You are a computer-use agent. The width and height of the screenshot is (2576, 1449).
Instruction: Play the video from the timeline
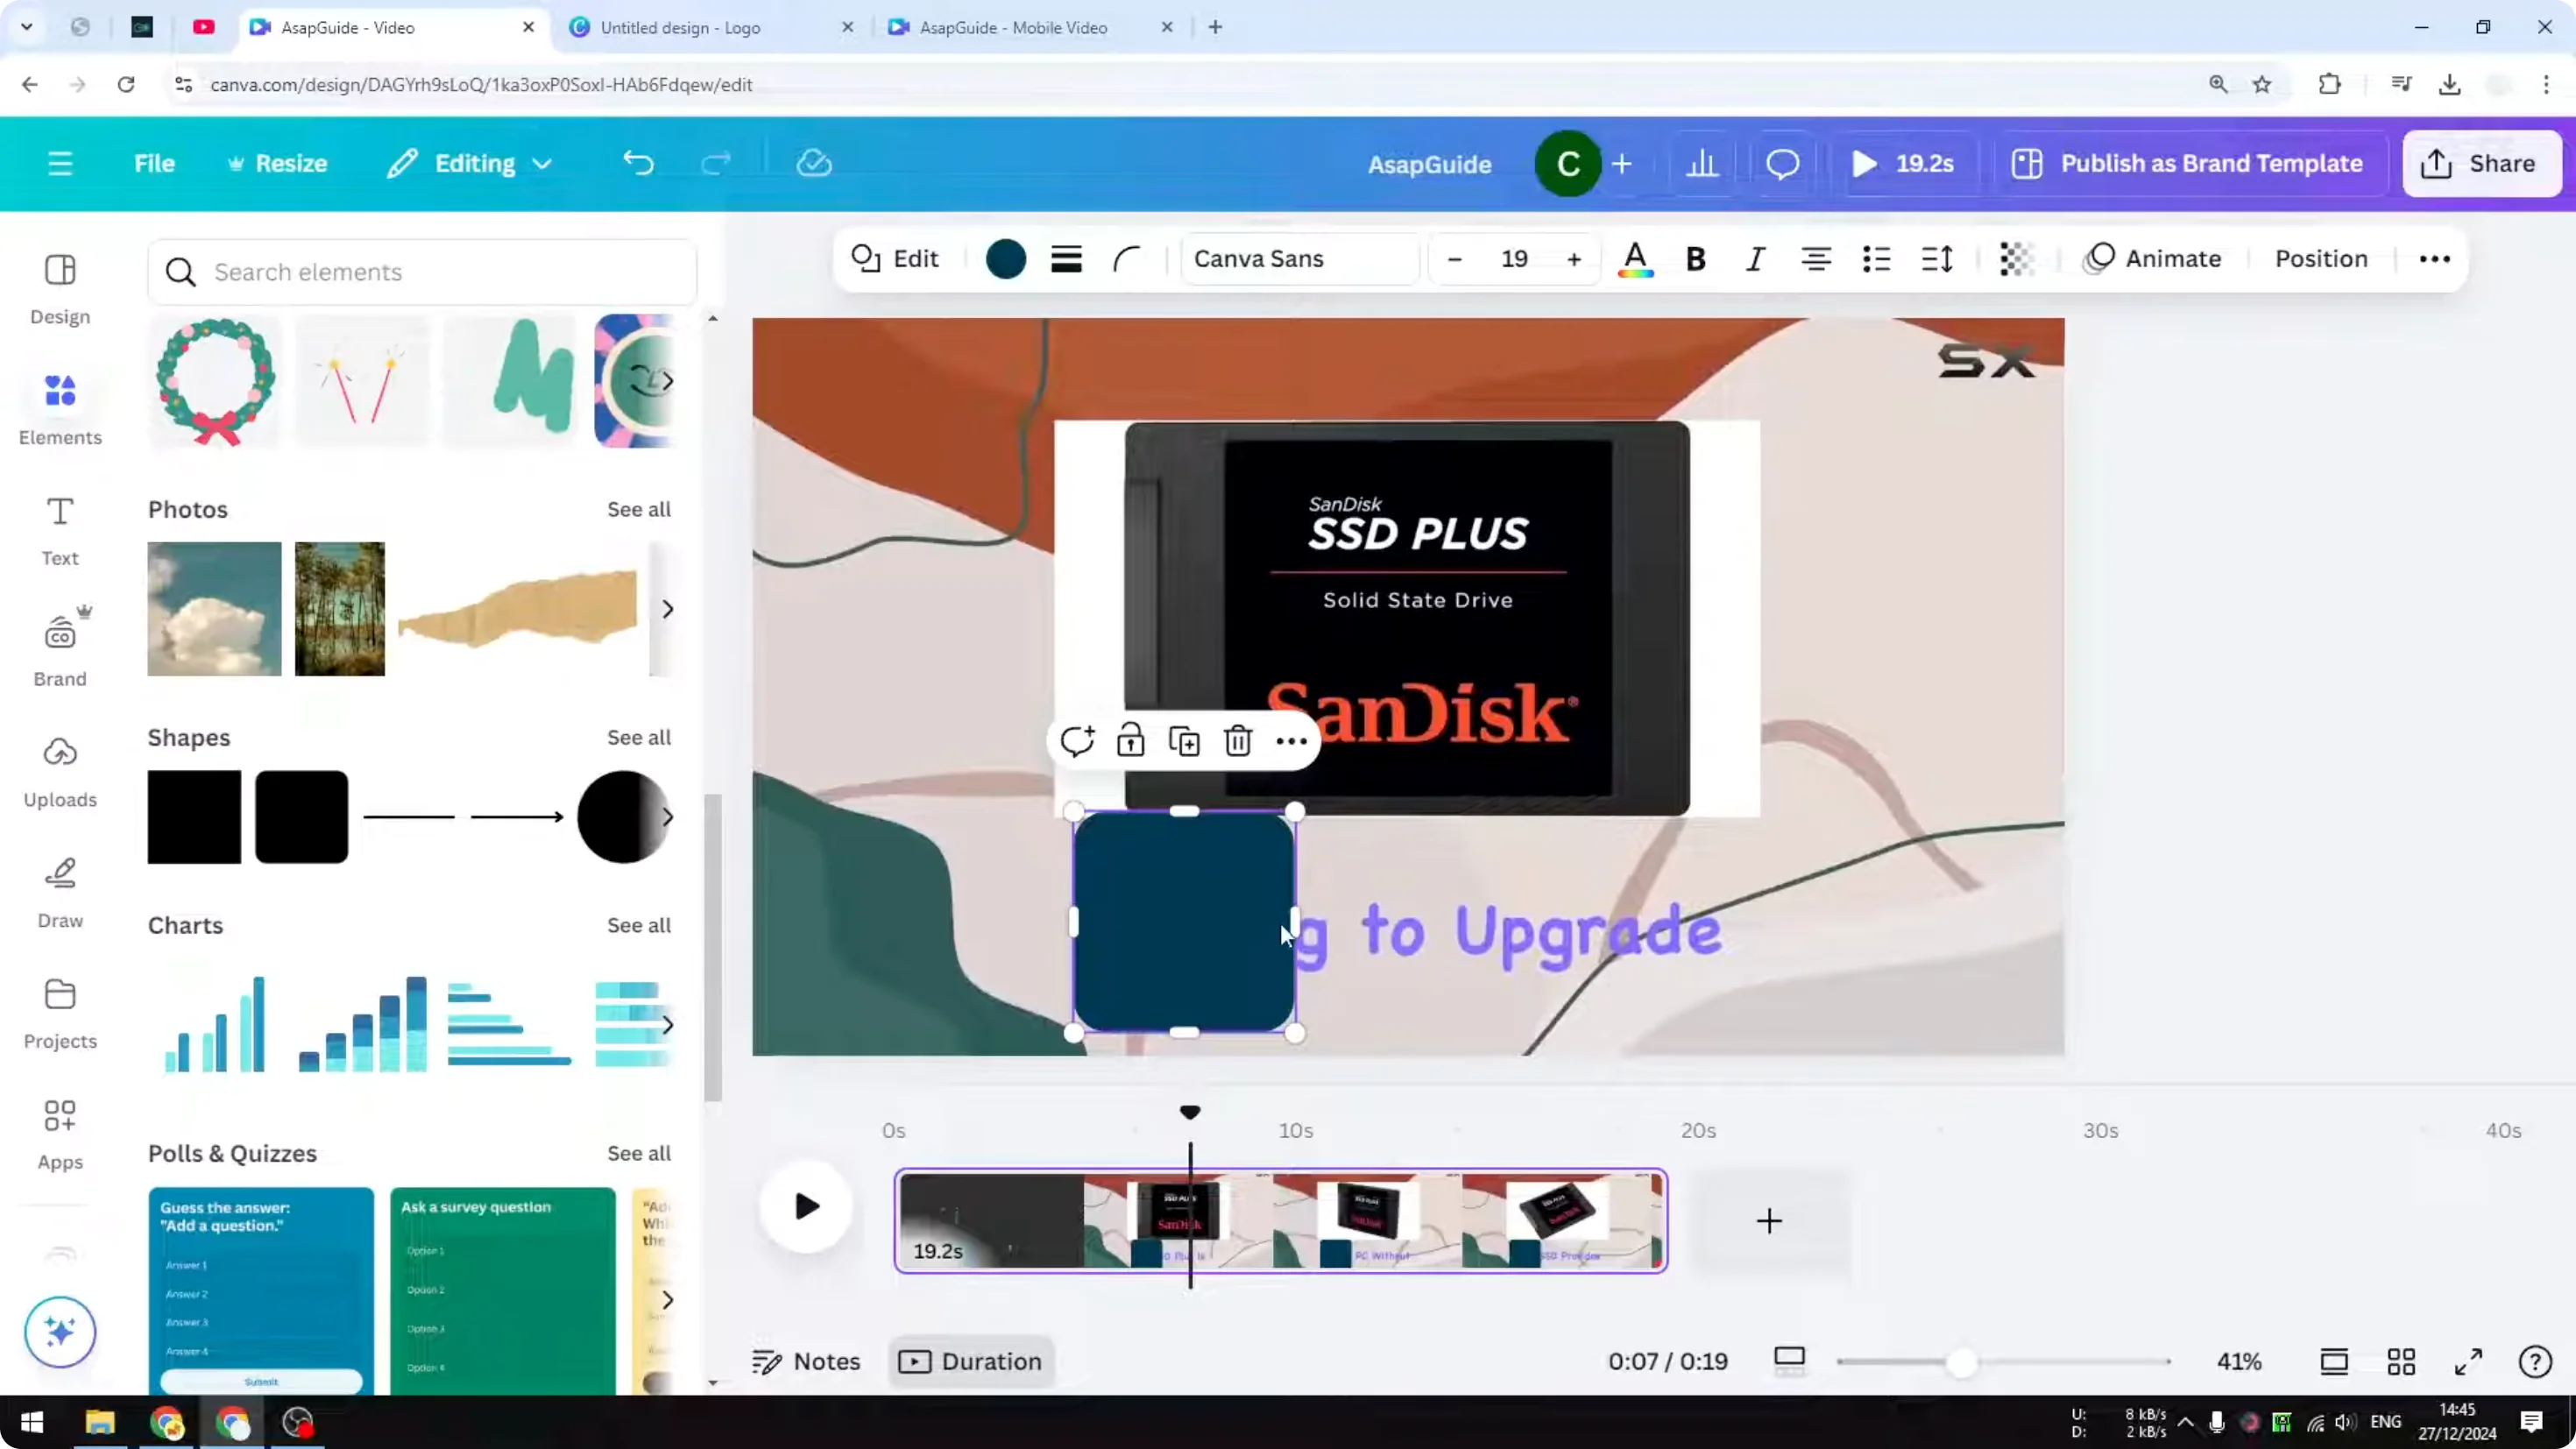click(806, 1207)
